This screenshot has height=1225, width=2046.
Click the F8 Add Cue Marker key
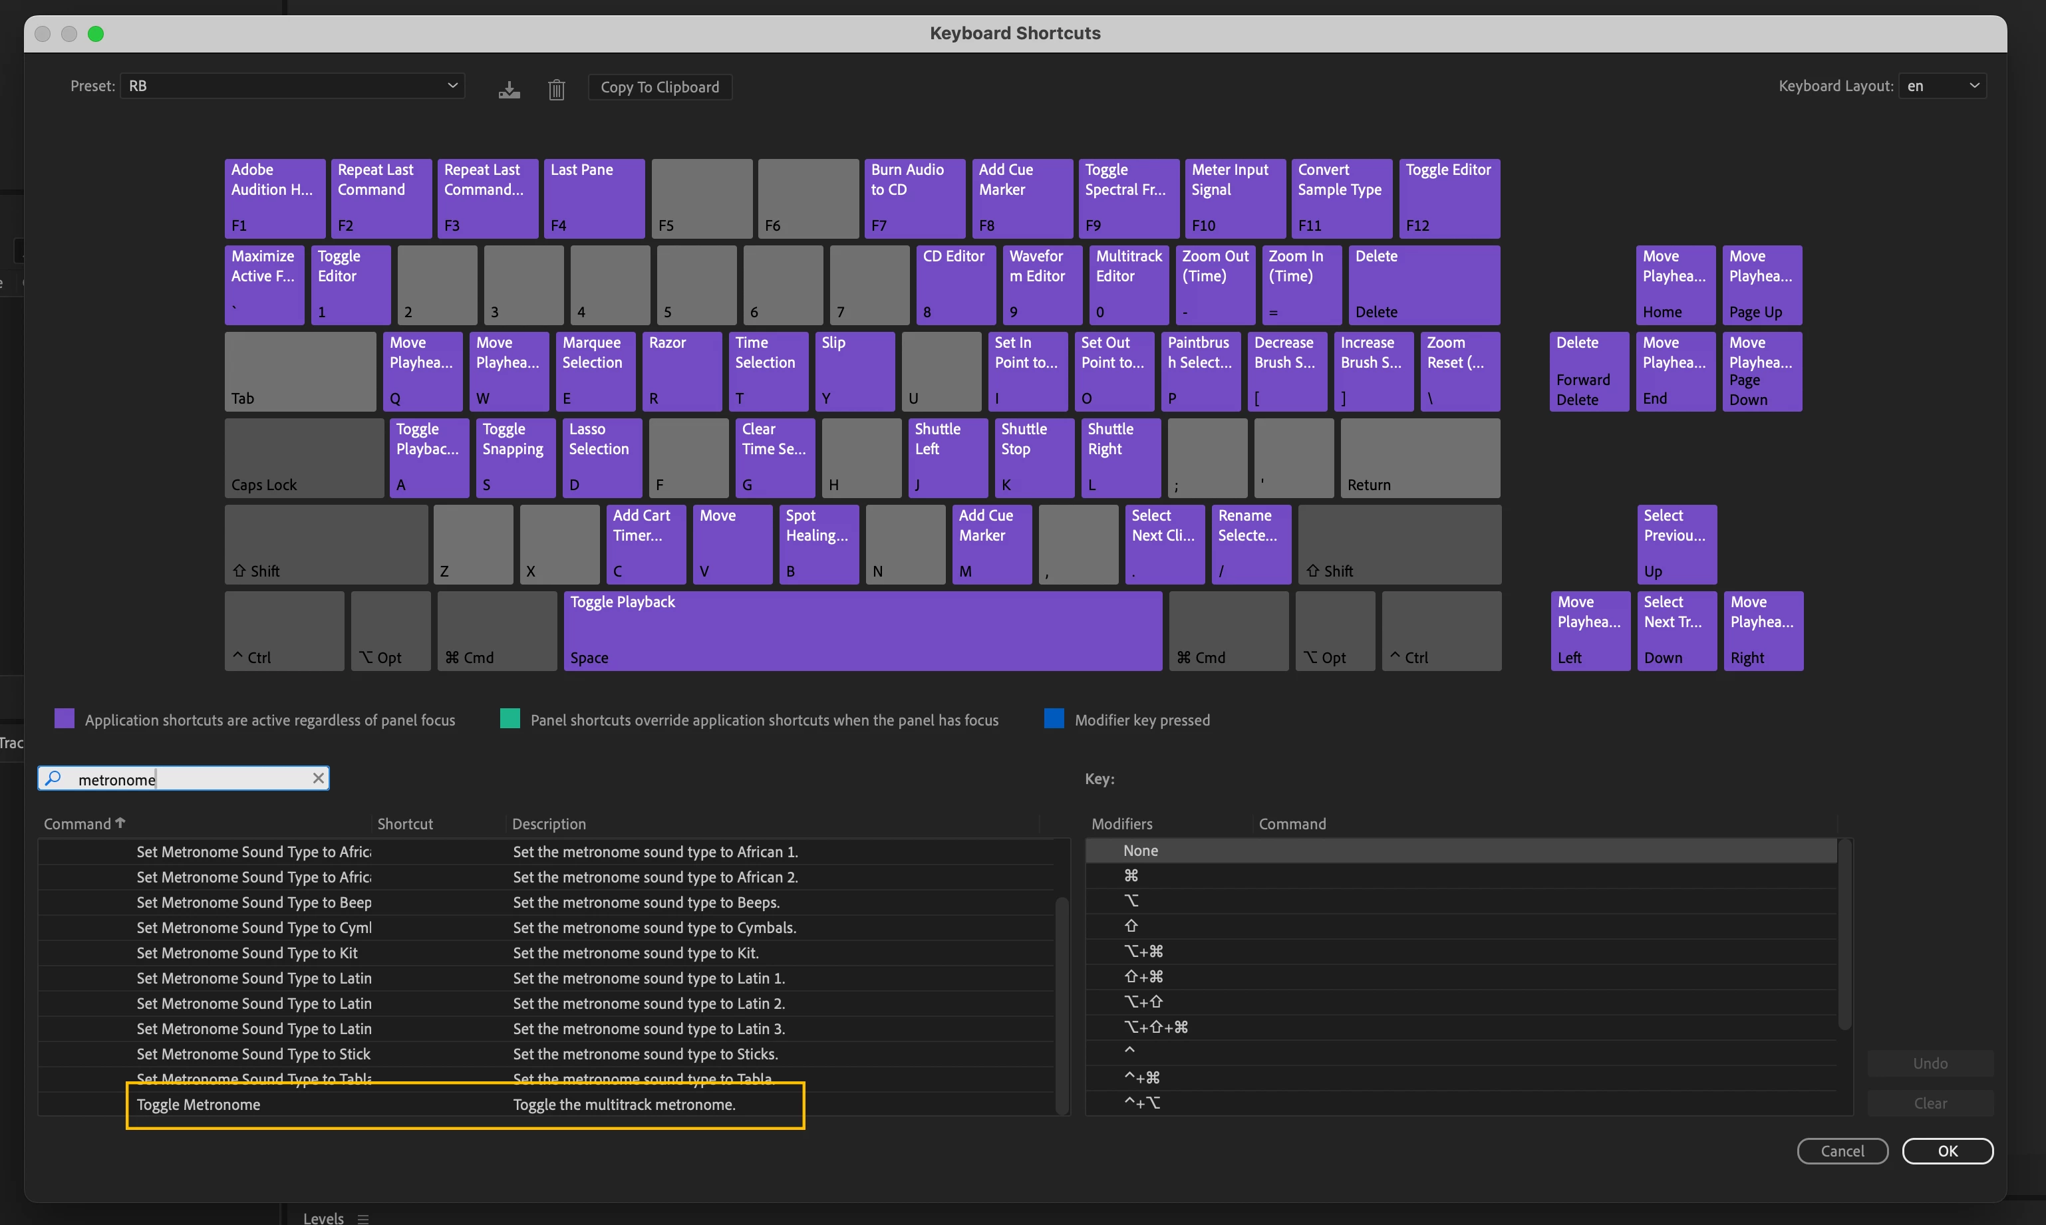tap(1022, 198)
